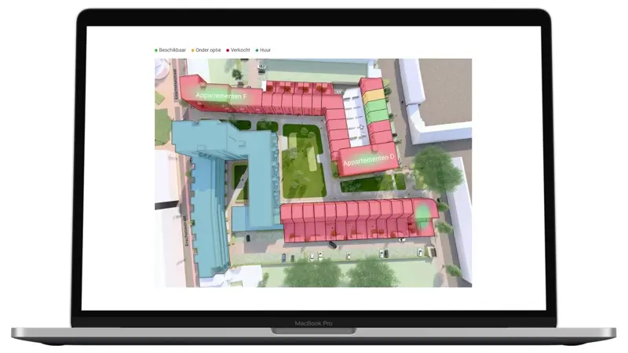Click the green Beschikbaar legend dot
The width and height of the screenshot is (628, 353).
[156, 50]
